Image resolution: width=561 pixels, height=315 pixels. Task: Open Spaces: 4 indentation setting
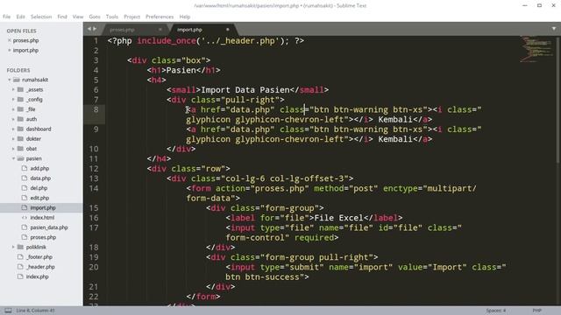pos(496,311)
